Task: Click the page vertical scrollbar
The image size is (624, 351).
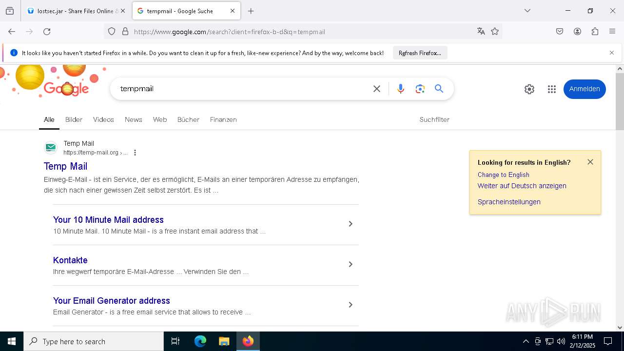Action: tap(620, 101)
